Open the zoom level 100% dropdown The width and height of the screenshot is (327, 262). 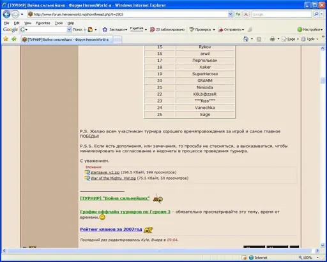click(309, 258)
